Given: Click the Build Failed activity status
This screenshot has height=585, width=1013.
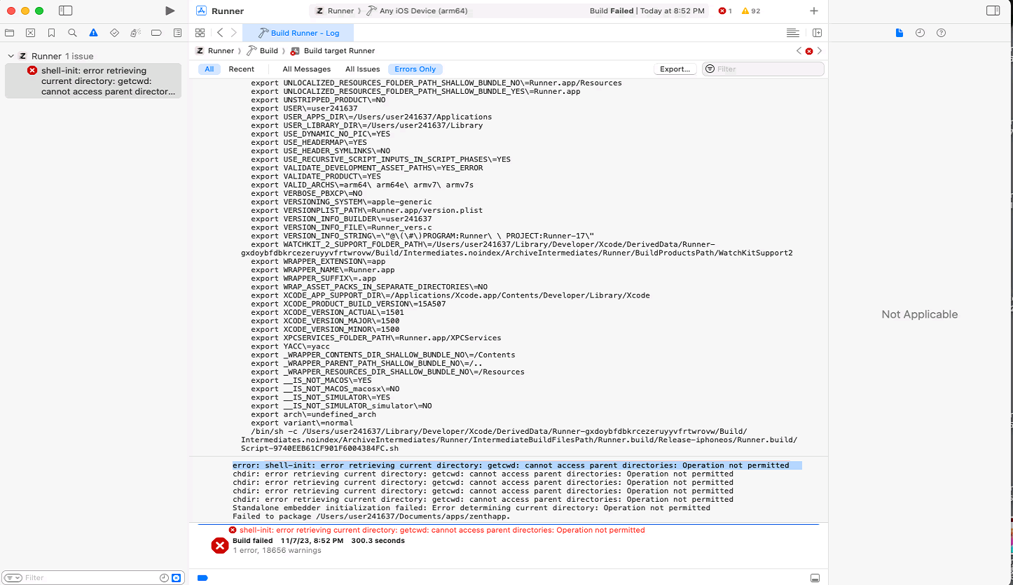Looking at the screenshot, I should (x=647, y=11).
